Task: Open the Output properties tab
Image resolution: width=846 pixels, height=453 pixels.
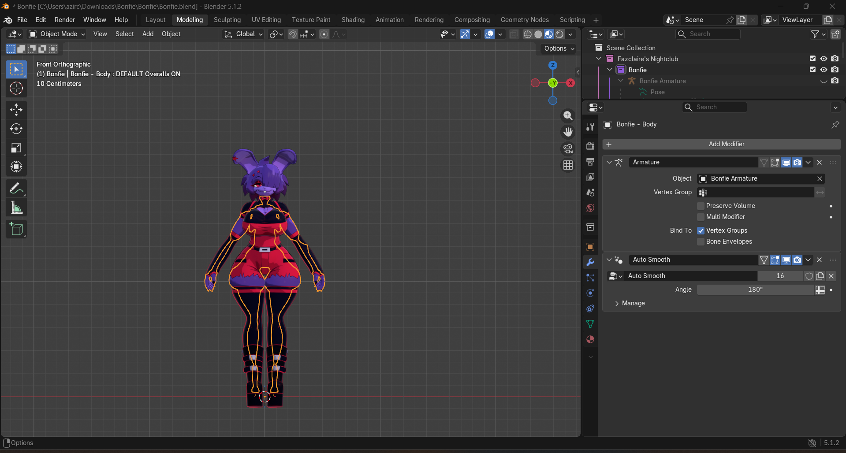Action: pos(590,161)
